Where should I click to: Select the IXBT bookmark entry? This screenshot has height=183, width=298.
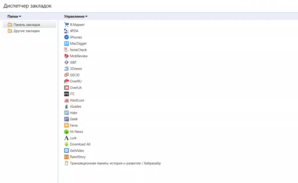tap(73, 62)
